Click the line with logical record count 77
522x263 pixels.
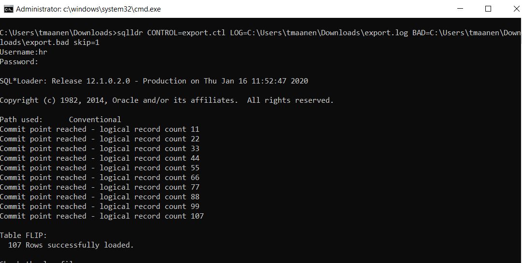tap(99, 187)
